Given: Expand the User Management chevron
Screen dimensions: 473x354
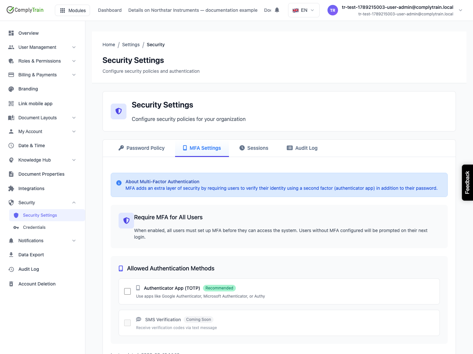Looking at the screenshot, I should (x=74, y=47).
